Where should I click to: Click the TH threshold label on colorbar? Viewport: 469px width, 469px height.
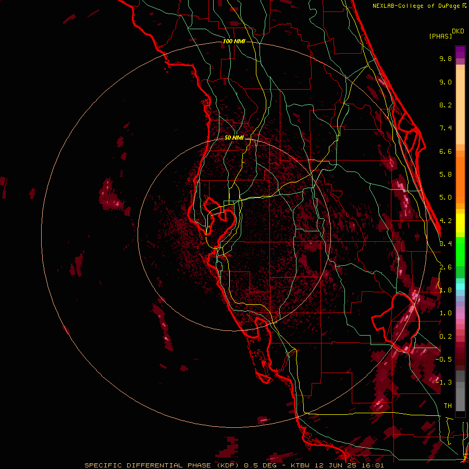coord(448,405)
